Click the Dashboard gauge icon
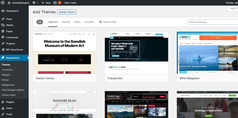The image size is (238, 118). point(3,11)
